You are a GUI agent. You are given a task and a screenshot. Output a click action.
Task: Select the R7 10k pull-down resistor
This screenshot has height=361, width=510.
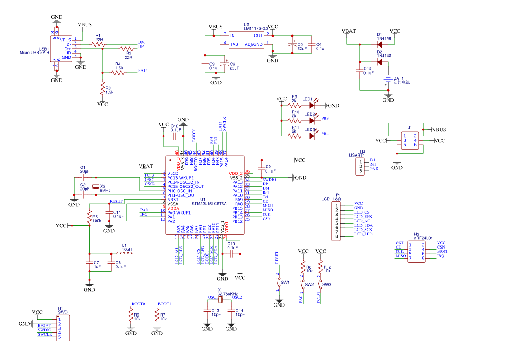click(157, 315)
